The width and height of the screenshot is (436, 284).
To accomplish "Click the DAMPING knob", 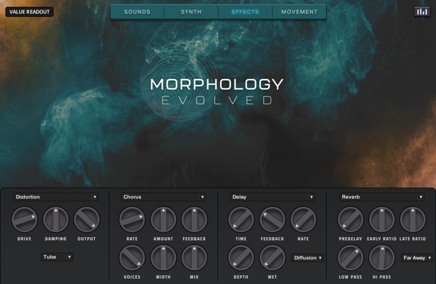I will click(55, 220).
